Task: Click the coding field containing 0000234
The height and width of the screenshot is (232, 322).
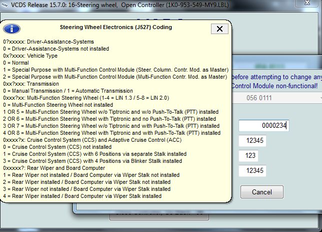Action: (x=264, y=125)
